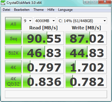Open the Language menu

click(x=65, y=10)
